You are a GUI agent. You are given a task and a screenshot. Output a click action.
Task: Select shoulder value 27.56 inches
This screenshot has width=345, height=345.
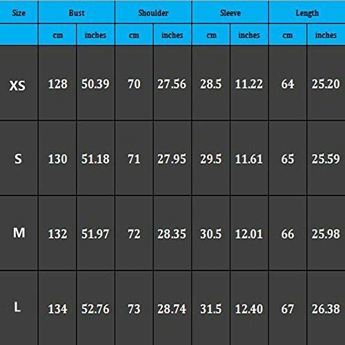(172, 84)
